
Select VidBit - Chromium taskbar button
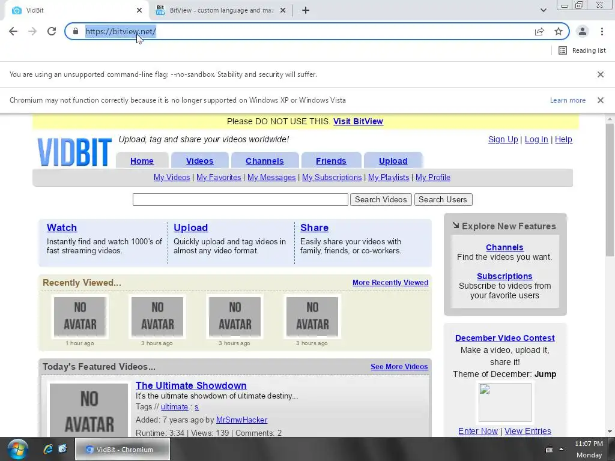click(x=123, y=450)
